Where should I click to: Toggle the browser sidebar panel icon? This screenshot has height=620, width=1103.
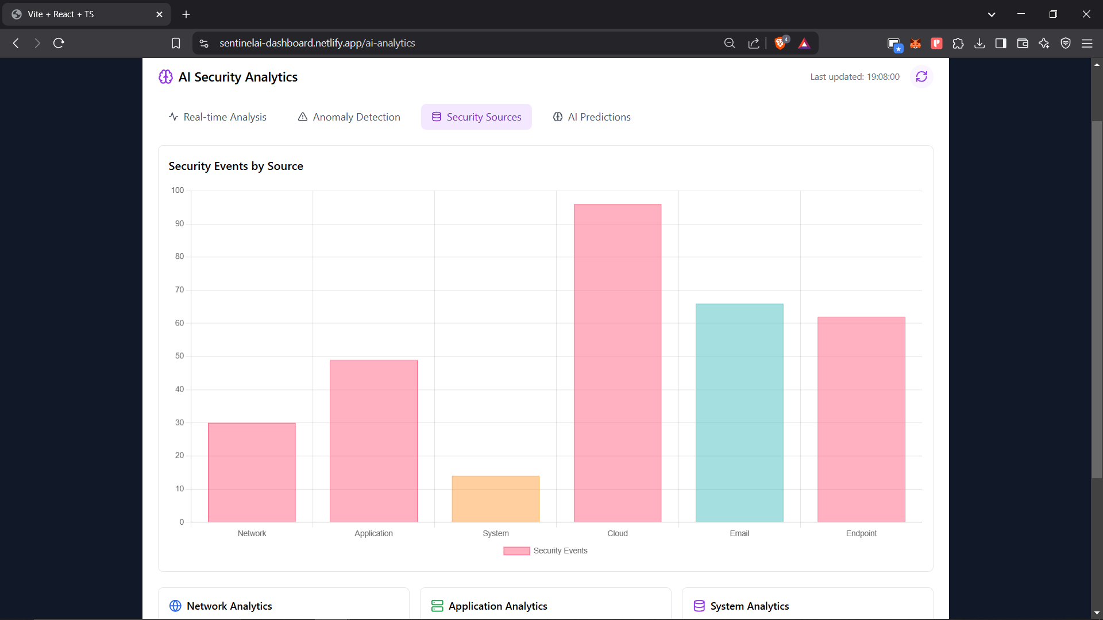(x=1001, y=43)
